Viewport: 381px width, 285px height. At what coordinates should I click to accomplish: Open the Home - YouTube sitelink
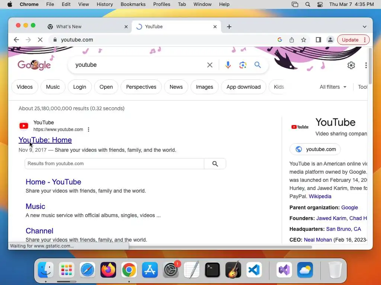pyautogui.click(x=54, y=182)
